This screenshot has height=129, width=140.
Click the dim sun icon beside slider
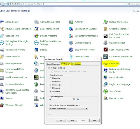click(50, 99)
